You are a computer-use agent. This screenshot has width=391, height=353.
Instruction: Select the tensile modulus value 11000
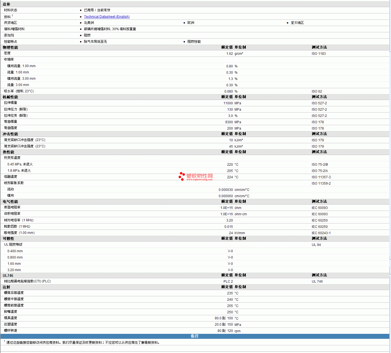pyautogui.click(x=228, y=103)
